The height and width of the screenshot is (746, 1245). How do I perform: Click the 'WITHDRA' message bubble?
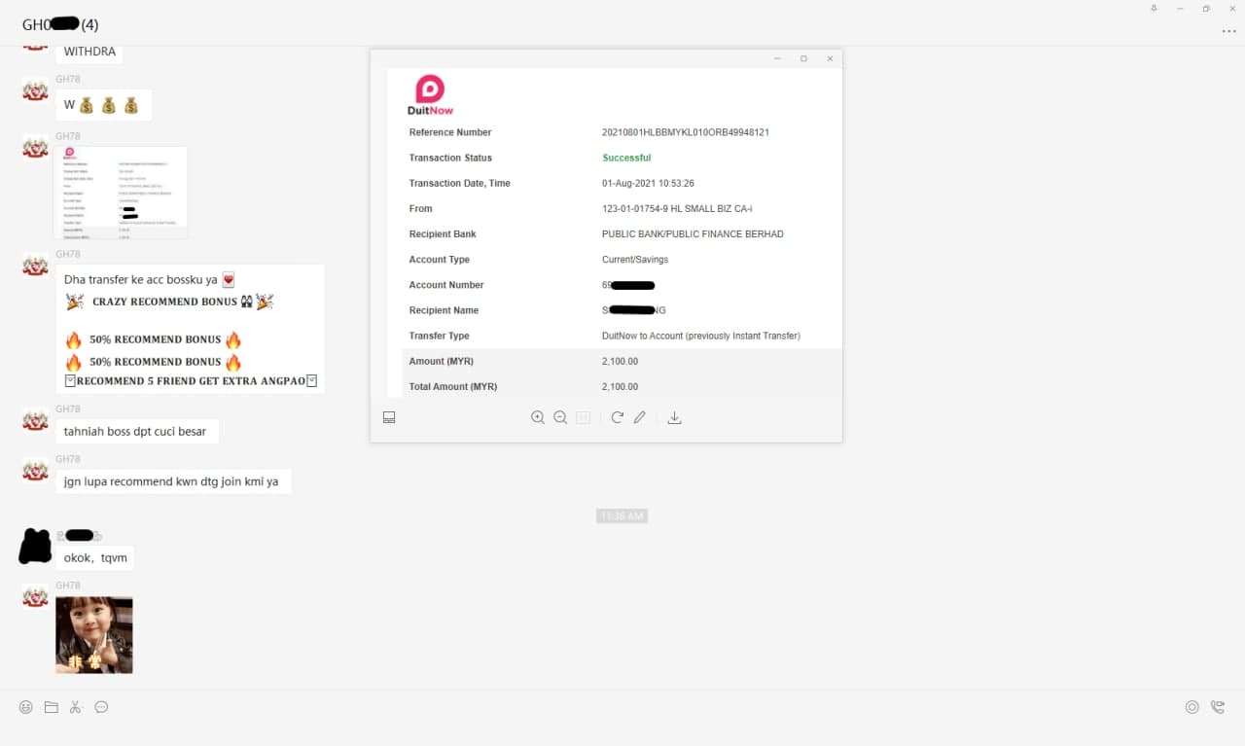89,53
